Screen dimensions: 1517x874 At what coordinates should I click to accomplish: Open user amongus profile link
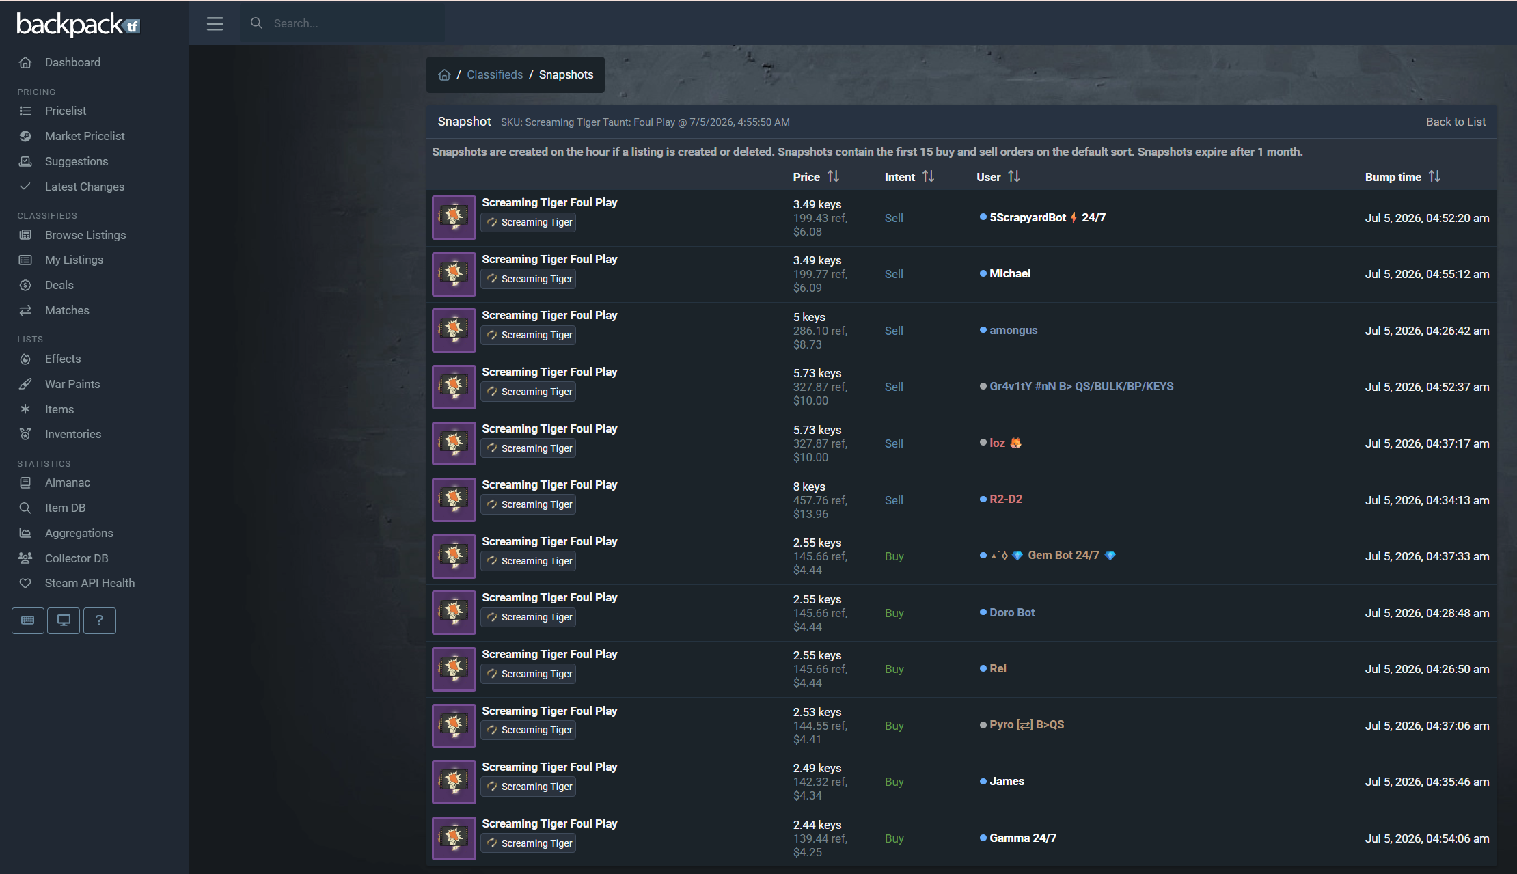tap(1013, 331)
